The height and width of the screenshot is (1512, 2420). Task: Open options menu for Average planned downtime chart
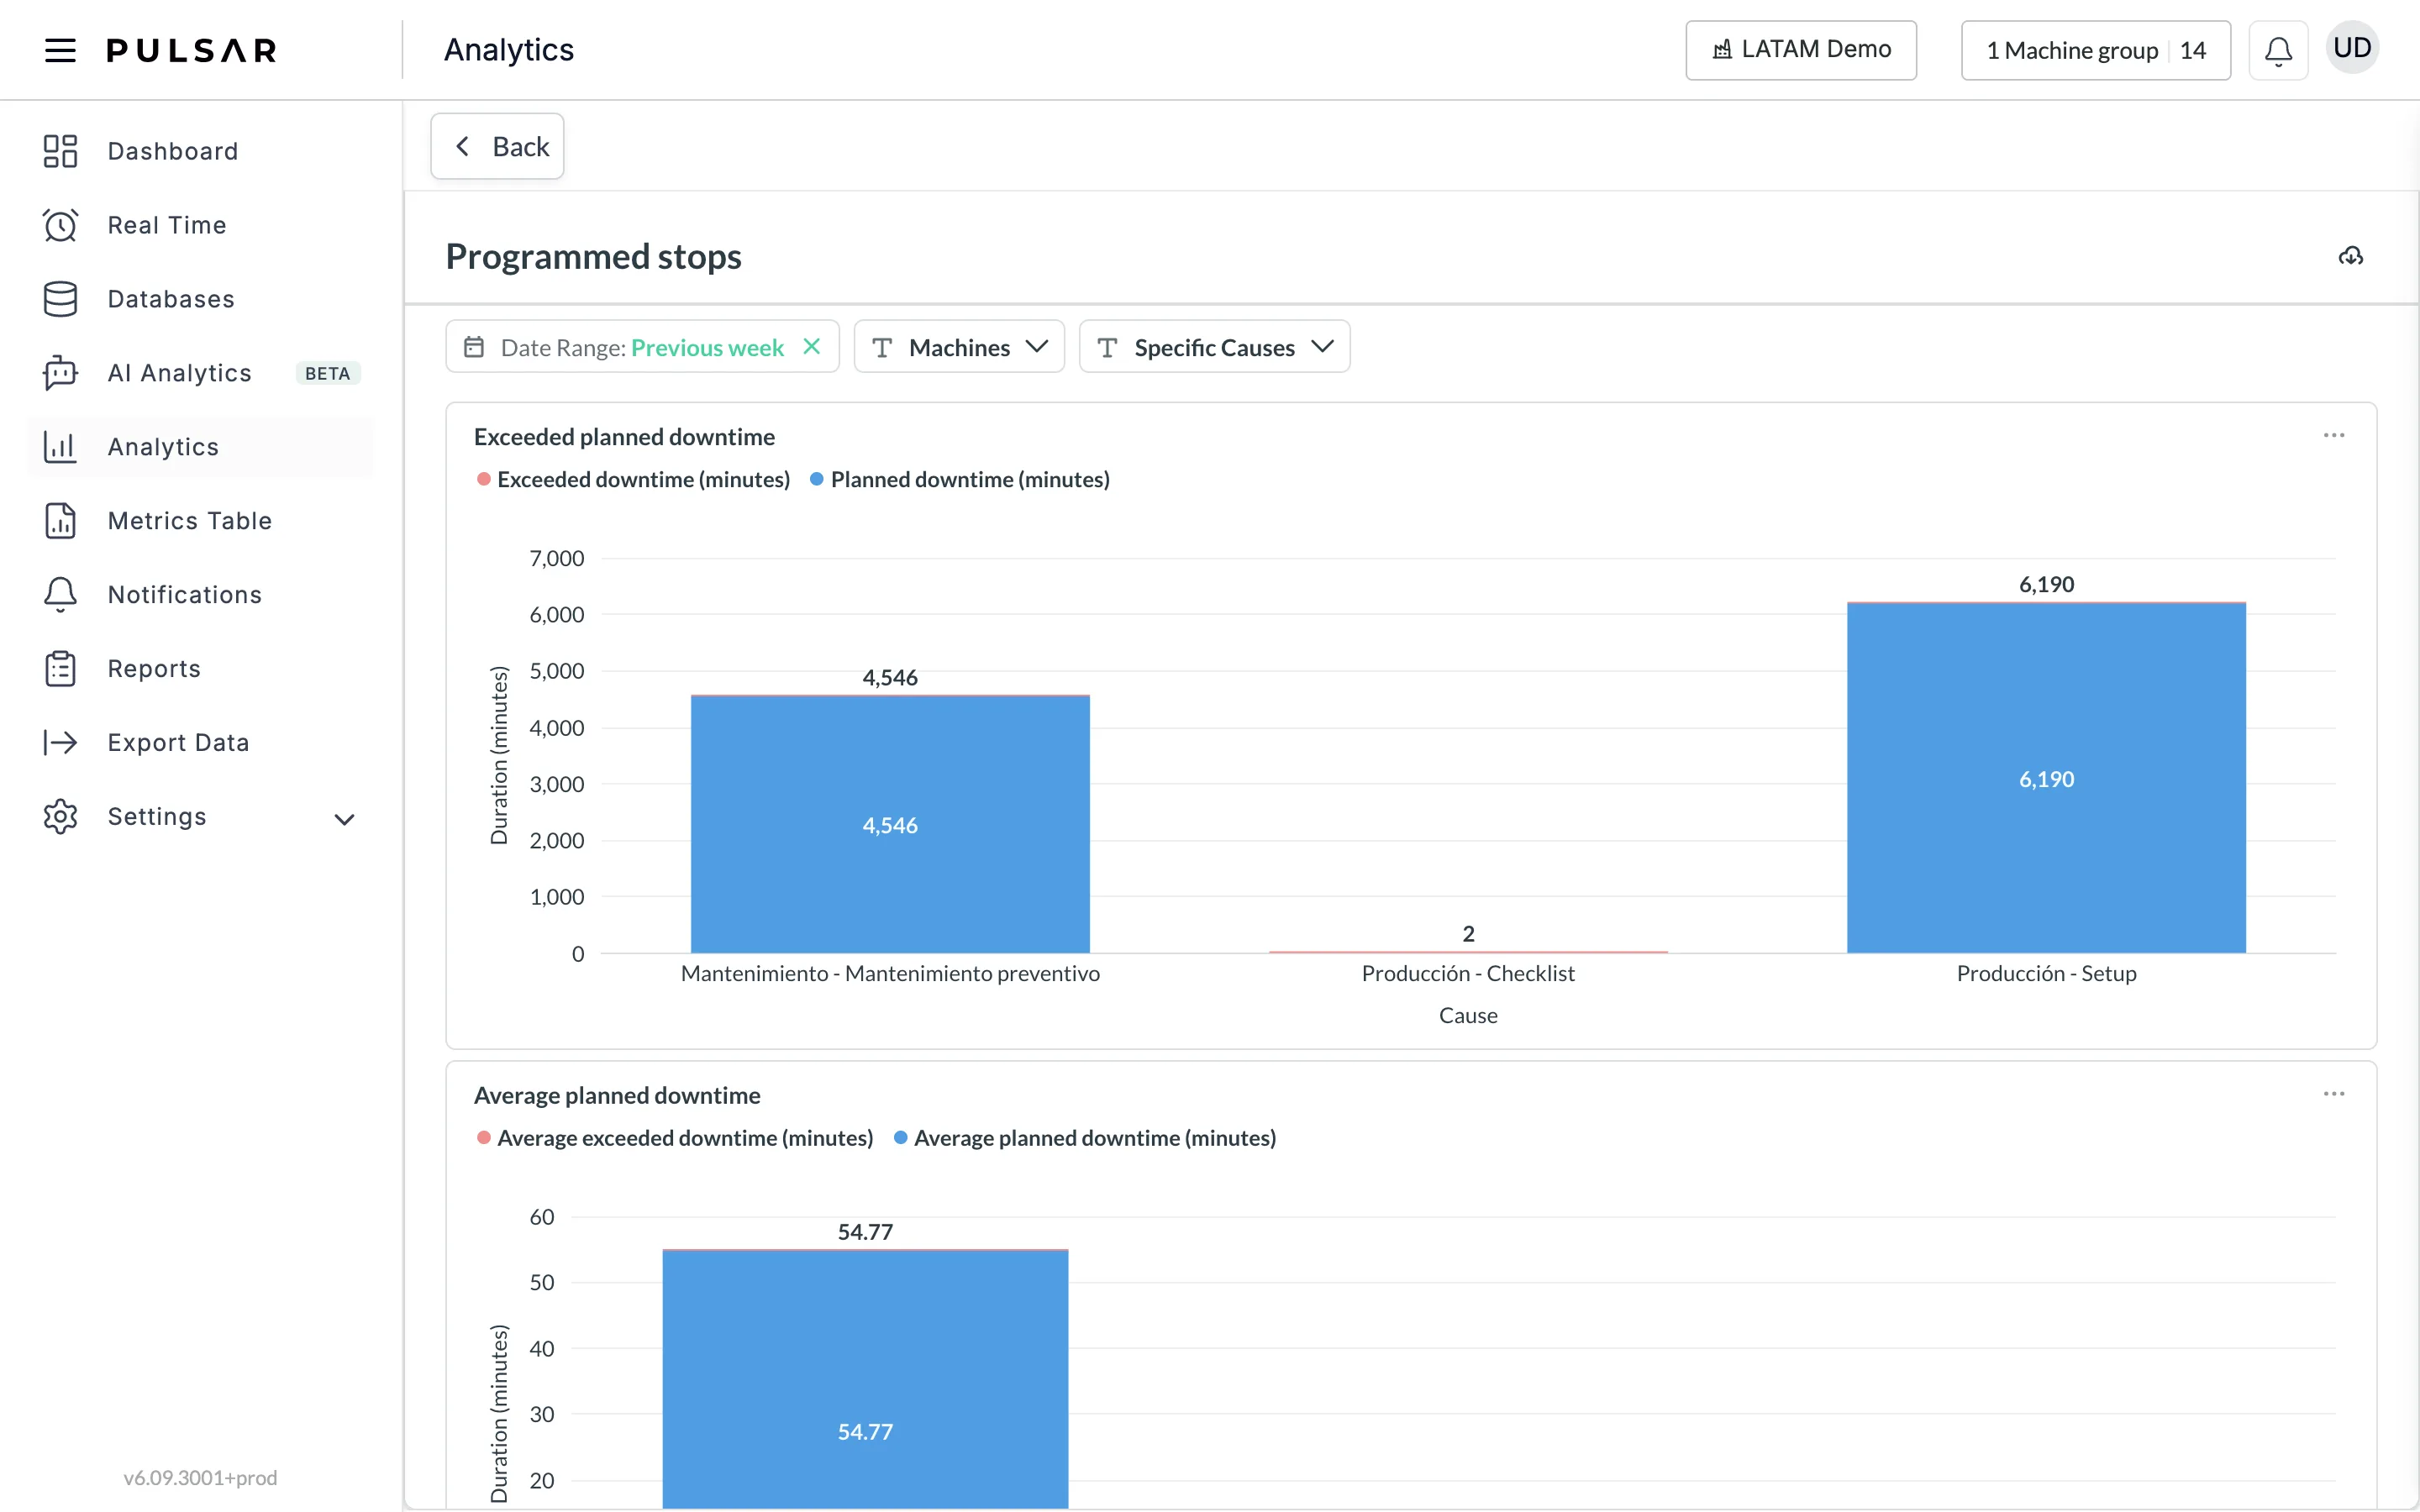tap(2333, 1094)
